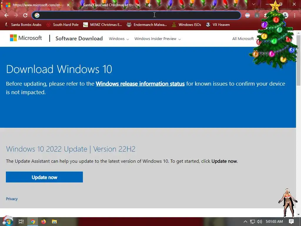301x226 pixels.
Task: Open the South Hard Pole bookmark
Action: (63, 25)
